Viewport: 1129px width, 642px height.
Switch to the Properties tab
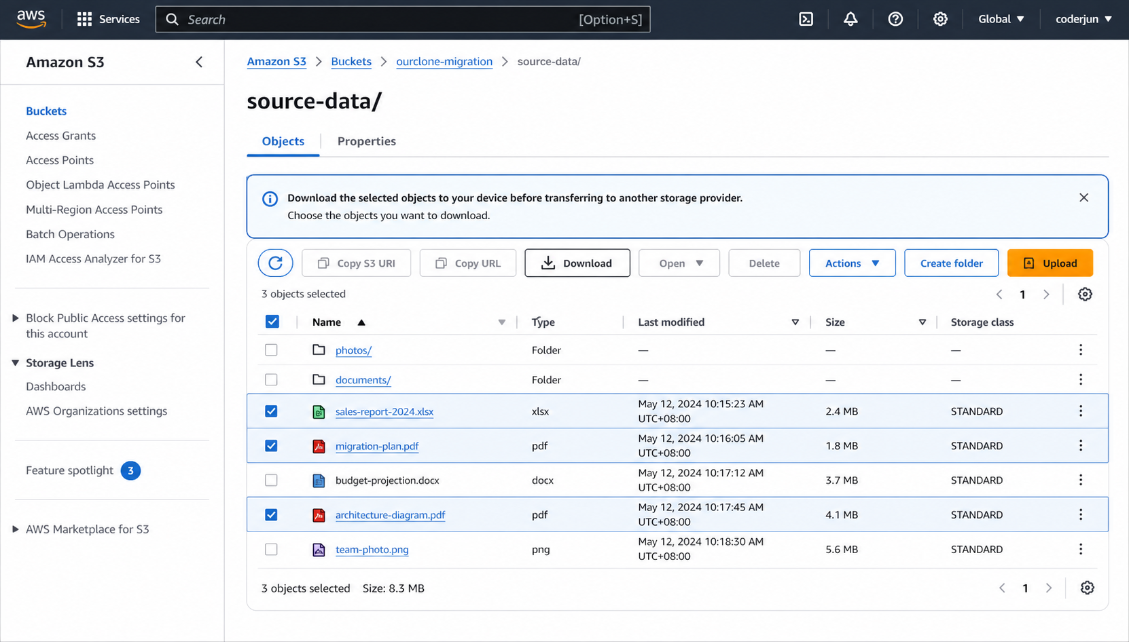(x=367, y=141)
